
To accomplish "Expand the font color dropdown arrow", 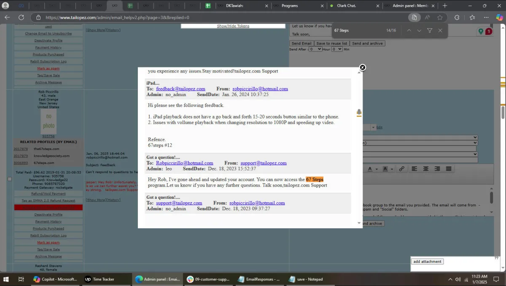I will (376, 169).
